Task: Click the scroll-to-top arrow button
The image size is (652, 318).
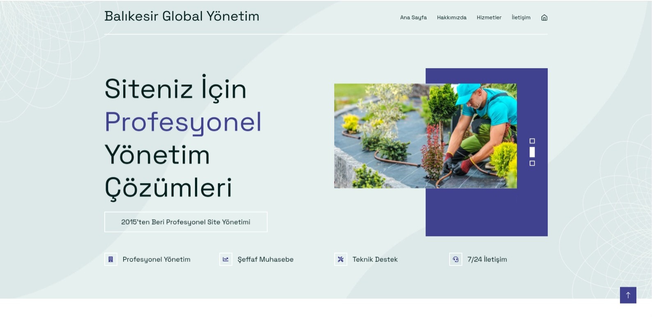Action: [x=628, y=295]
